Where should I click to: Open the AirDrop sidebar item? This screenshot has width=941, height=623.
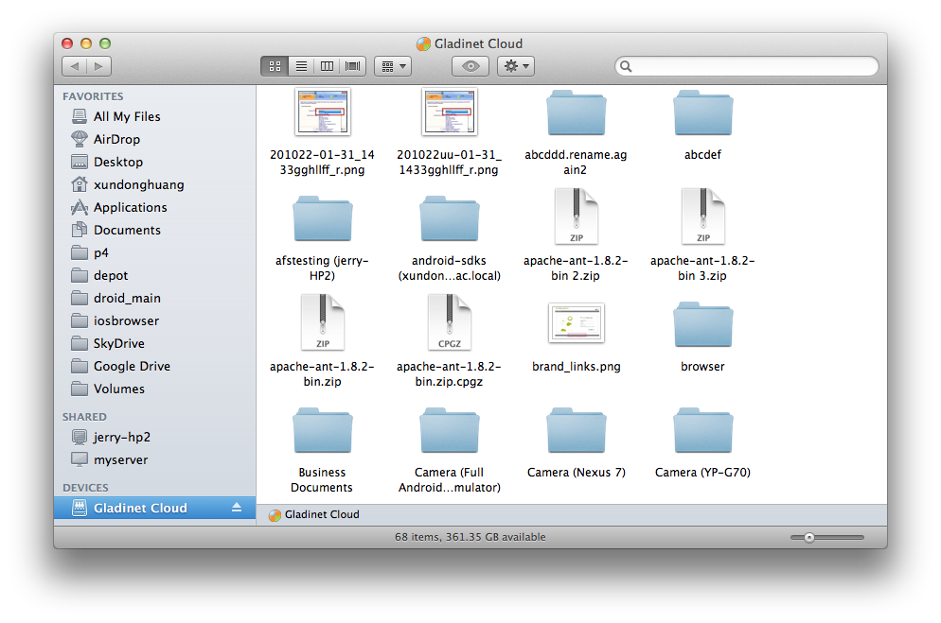[x=116, y=139]
